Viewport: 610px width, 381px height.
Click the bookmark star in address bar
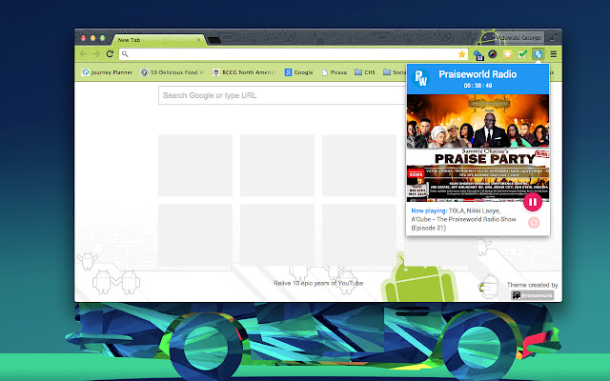[461, 54]
